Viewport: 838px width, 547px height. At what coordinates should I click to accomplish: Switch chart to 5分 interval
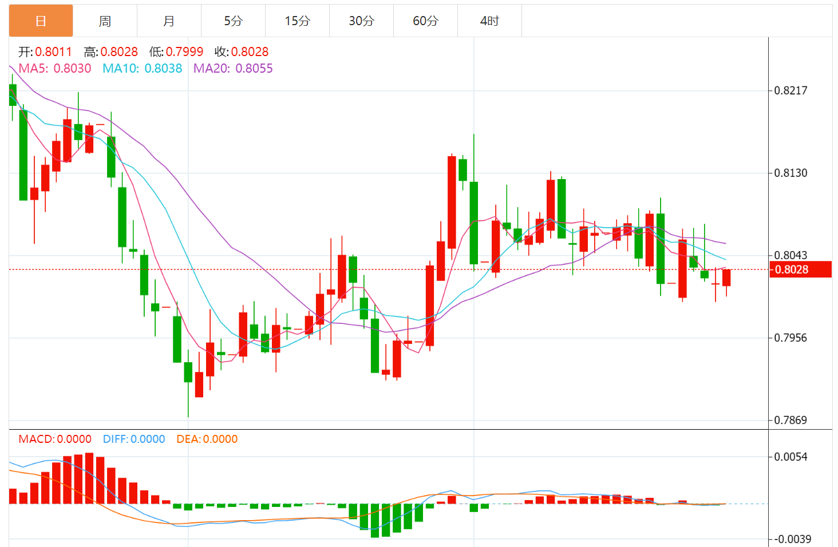pyautogui.click(x=233, y=21)
